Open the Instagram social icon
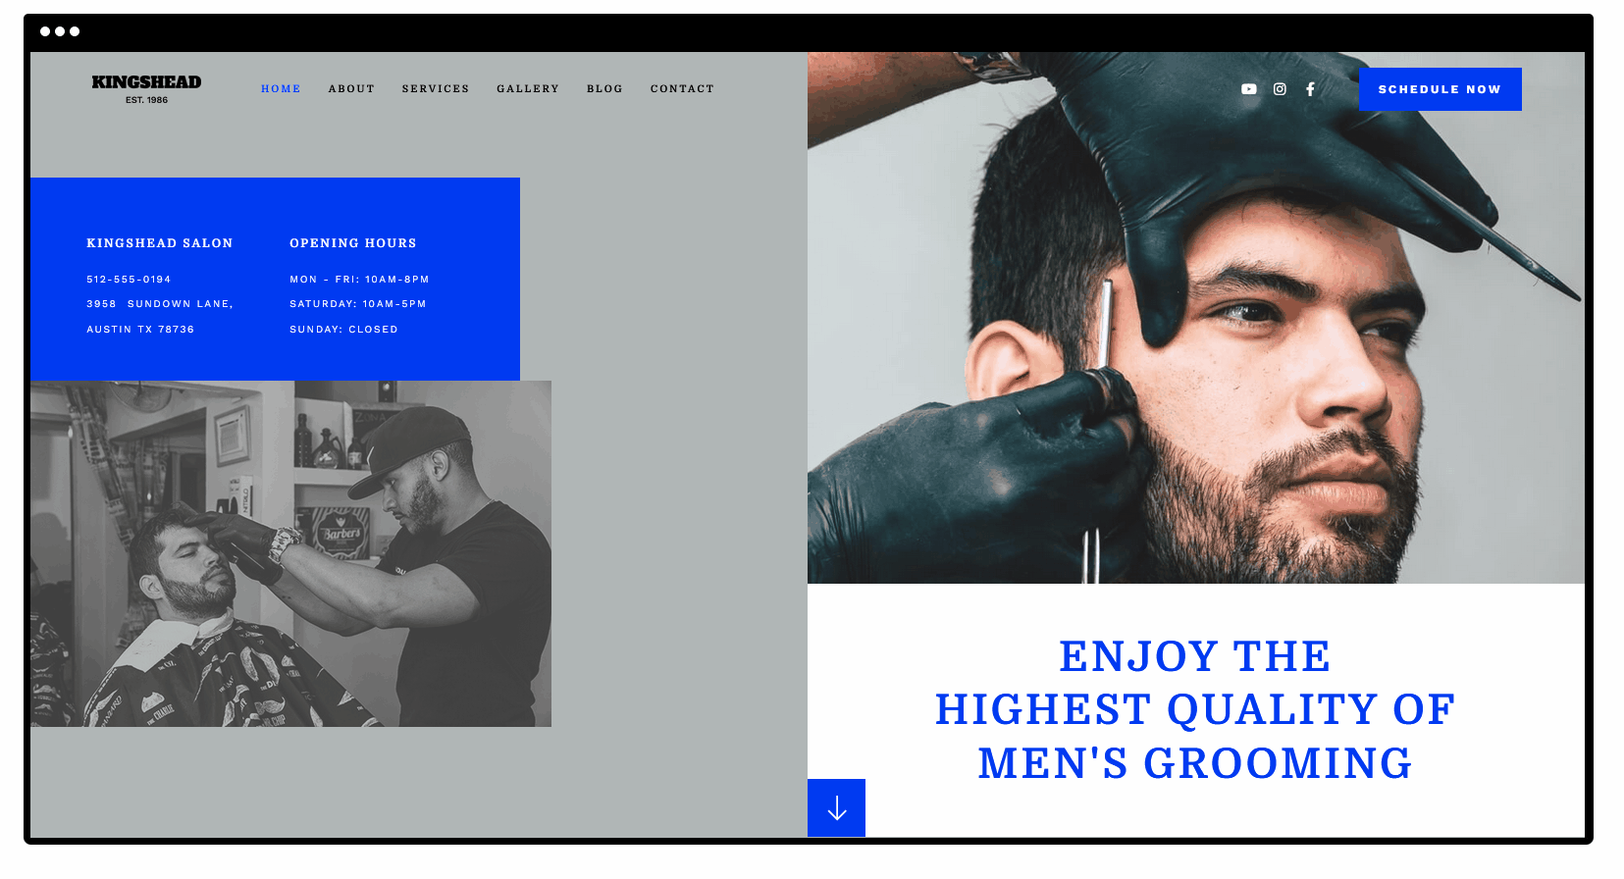This screenshot has height=879, width=1624. point(1280,89)
